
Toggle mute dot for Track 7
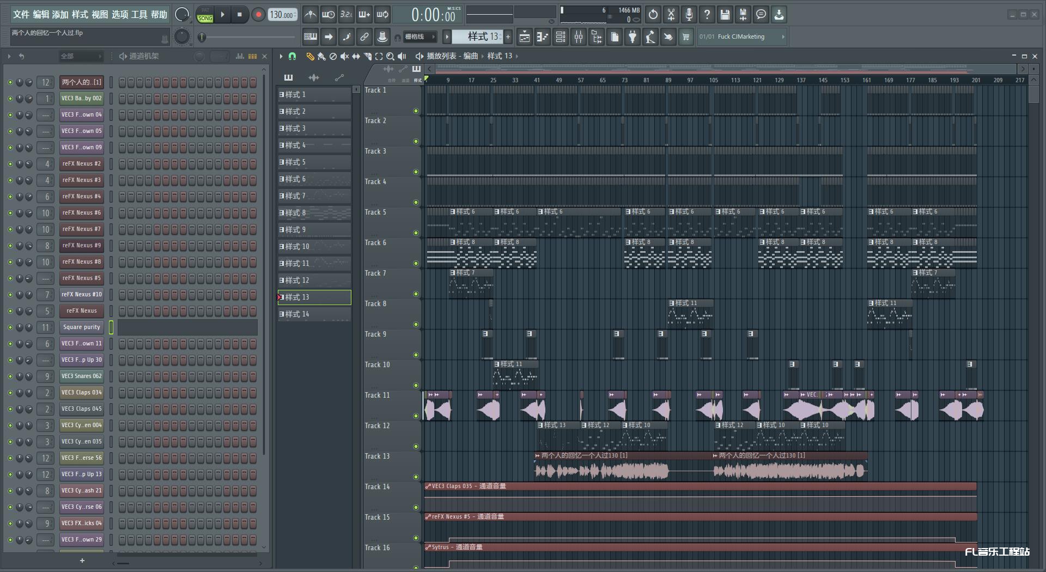click(x=416, y=294)
